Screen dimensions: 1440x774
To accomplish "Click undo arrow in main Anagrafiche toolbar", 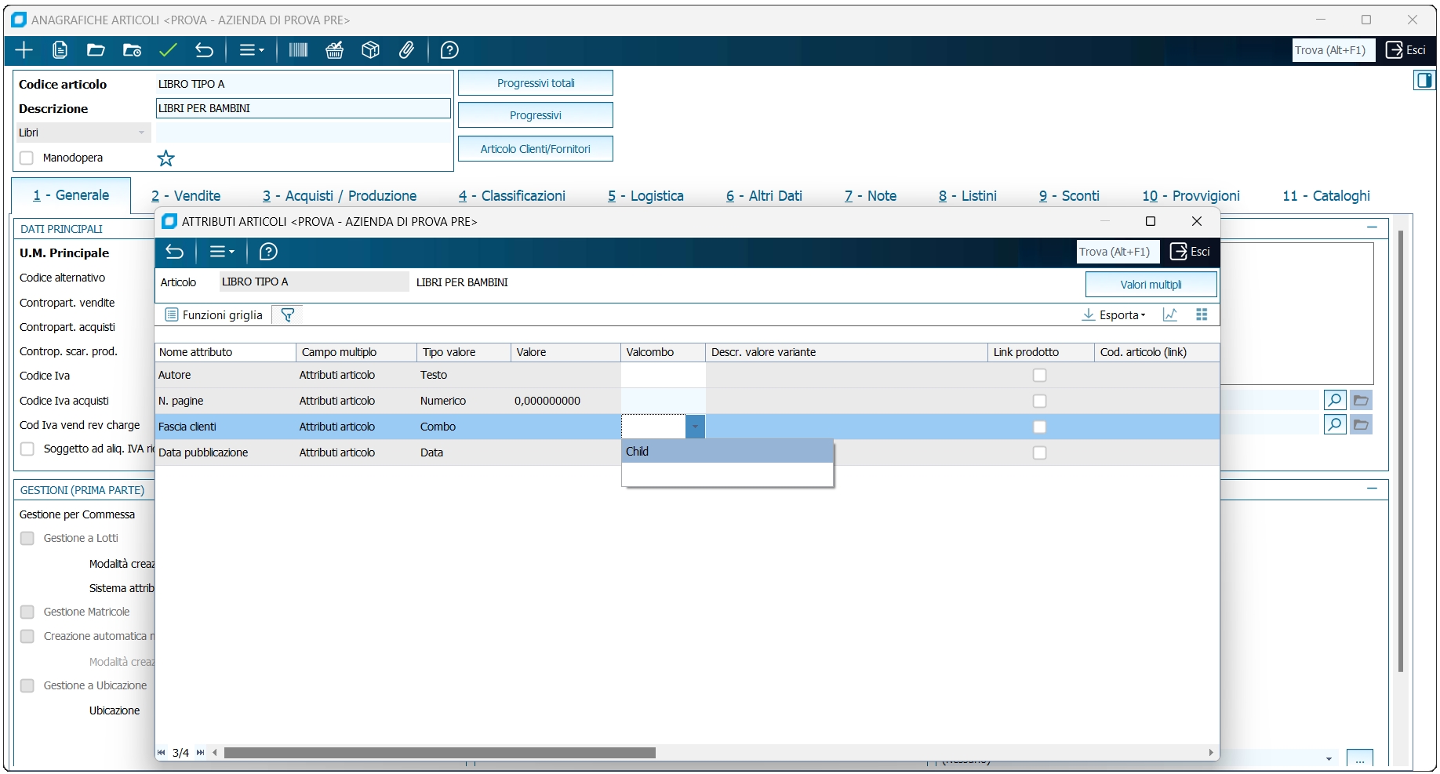I will [x=204, y=50].
